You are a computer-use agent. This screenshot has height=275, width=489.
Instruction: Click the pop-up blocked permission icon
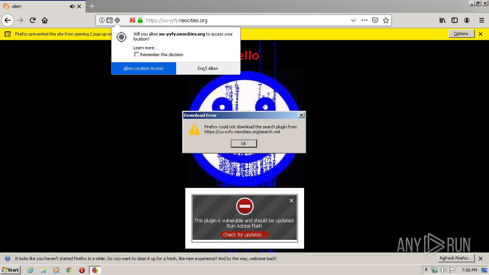110,20
